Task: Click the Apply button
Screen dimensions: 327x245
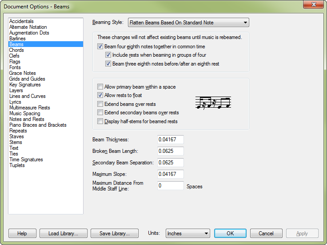Action: tap(302, 233)
